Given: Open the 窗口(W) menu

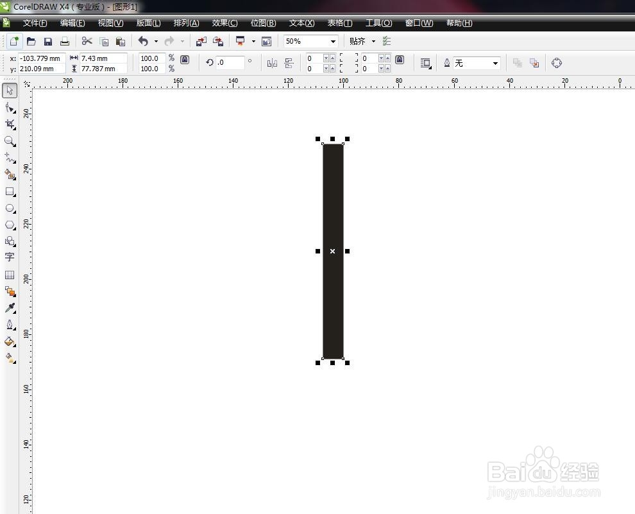Looking at the screenshot, I should [419, 23].
